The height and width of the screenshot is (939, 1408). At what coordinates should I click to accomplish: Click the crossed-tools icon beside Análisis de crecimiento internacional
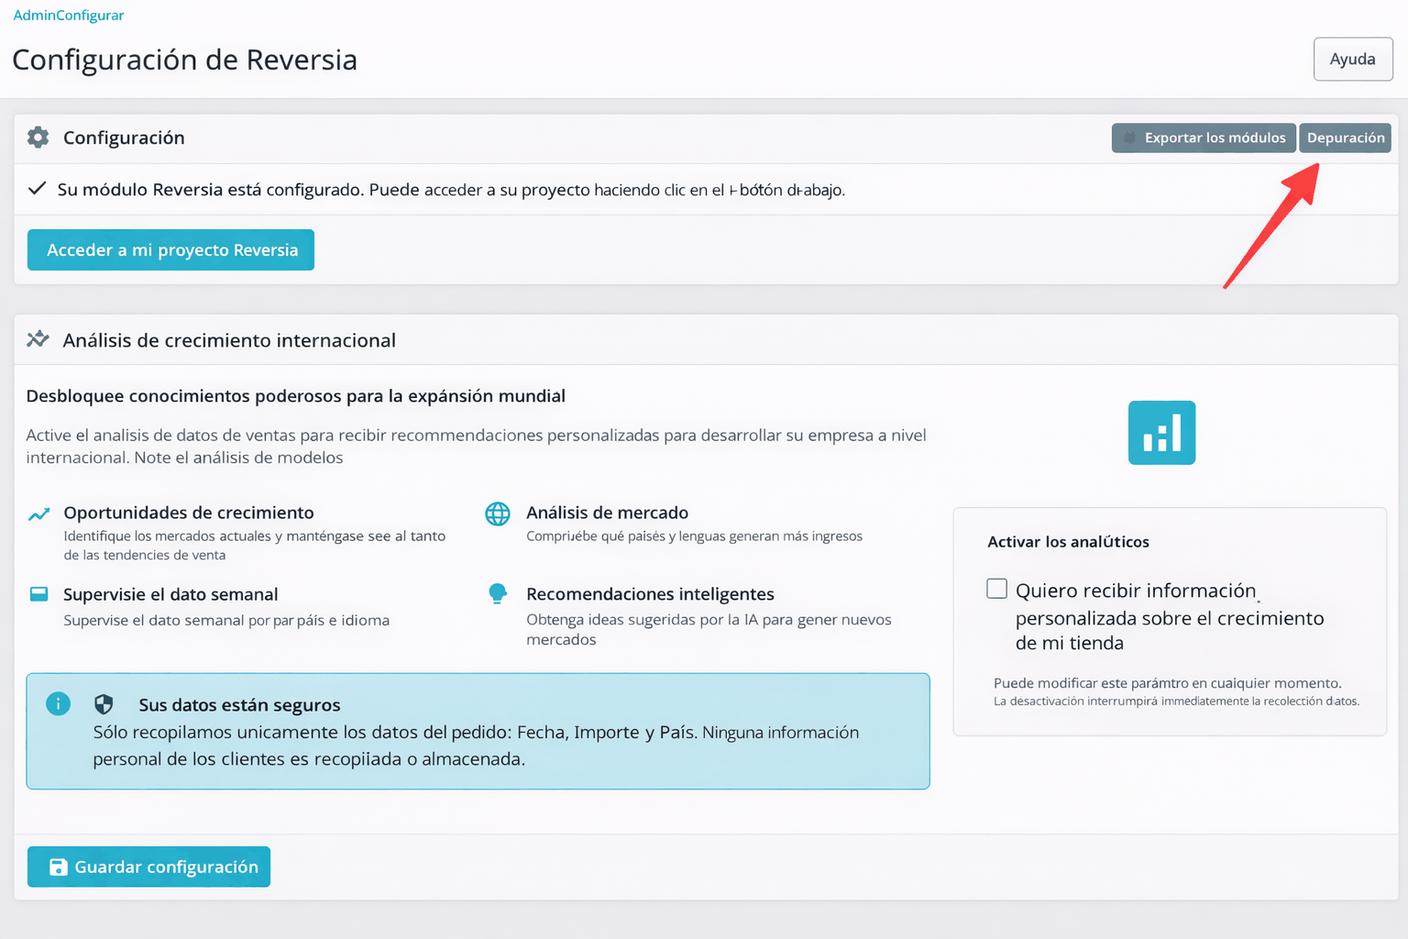pyautogui.click(x=38, y=338)
